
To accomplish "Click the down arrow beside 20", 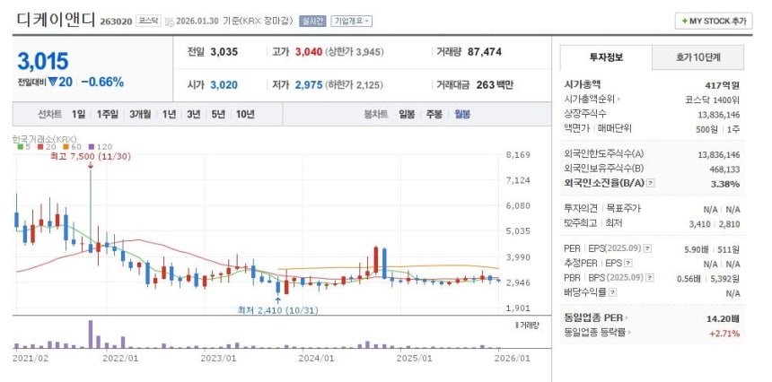I will (52, 82).
